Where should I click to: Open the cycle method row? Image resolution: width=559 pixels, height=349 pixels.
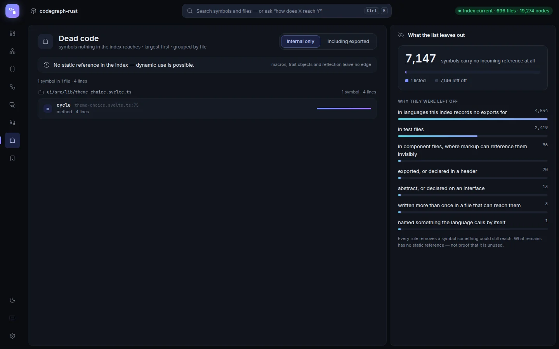tap(207, 109)
